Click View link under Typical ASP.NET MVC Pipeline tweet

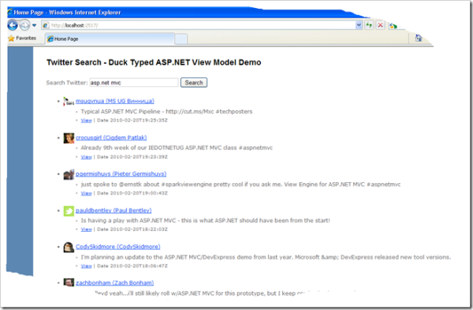click(x=86, y=121)
